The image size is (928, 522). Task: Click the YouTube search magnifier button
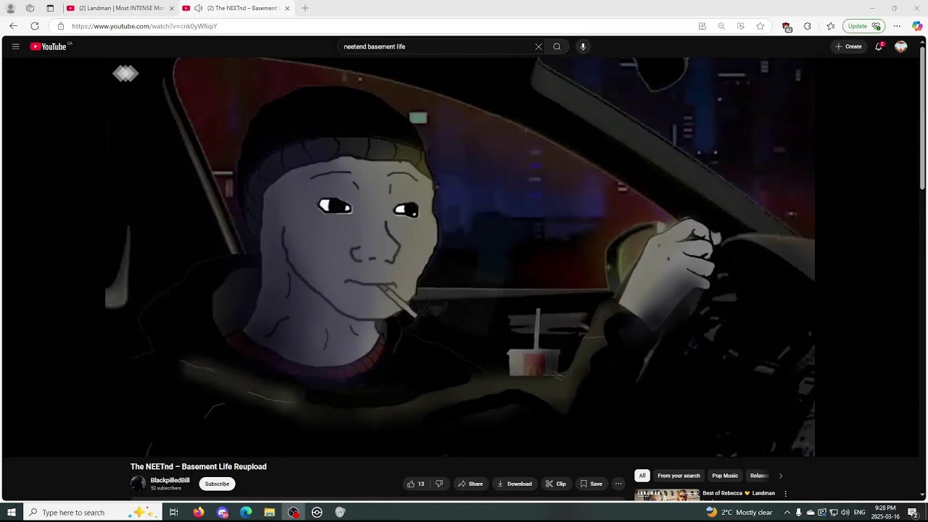(x=557, y=46)
